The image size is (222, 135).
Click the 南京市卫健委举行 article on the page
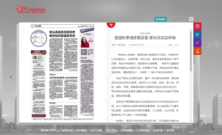tap(87, 61)
